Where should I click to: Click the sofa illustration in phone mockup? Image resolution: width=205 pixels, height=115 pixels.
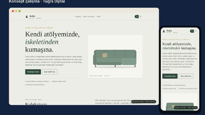pyautogui.click(x=180, y=106)
